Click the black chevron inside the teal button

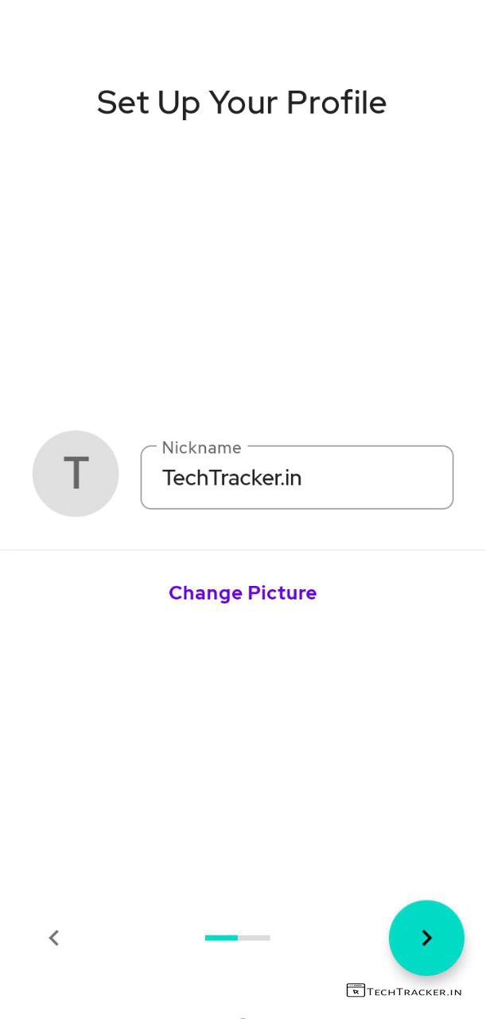(427, 938)
